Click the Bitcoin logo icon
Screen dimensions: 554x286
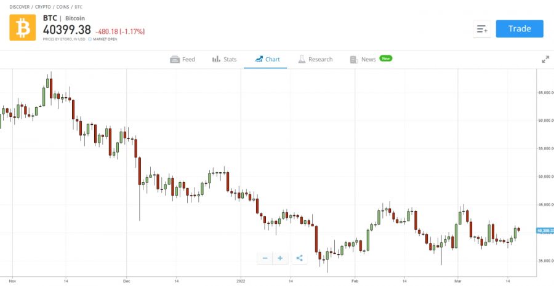(x=22, y=27)
